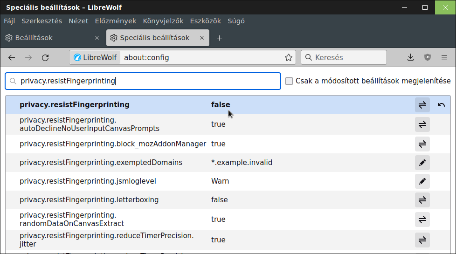Image resolution: width=456 pixels, height=254 pixels.
Task: Open the Szerkesztés menu
Action: (41, 21)
